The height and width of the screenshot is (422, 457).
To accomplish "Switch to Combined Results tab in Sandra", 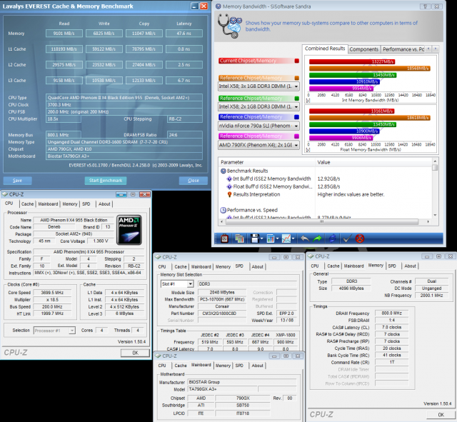I will click(x=325, y=49).
